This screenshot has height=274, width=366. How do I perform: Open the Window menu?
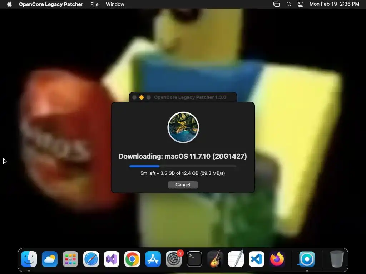point(115,4)
